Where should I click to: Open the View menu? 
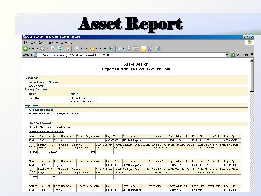pyautogui.click(x=42, y=42)
